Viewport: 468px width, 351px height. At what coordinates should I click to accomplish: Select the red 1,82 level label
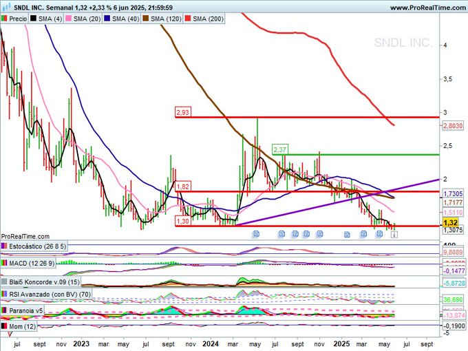182,187
